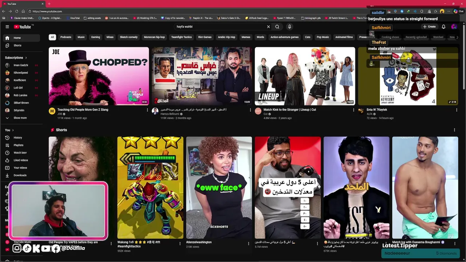Open the notifications bell

tap(443, 27)
